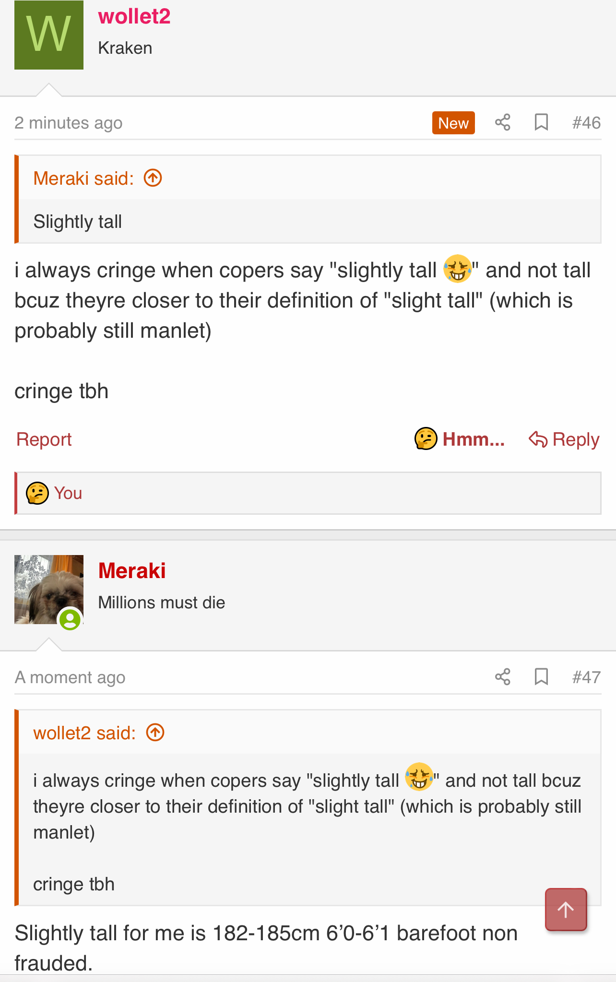
Task: Open Meraki's dog avatar picture
Action: click(49, 590)
